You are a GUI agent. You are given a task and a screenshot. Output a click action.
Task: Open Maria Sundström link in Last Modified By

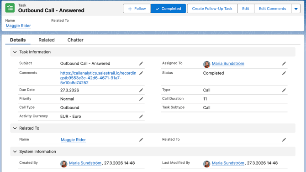[x=228, y=163]
